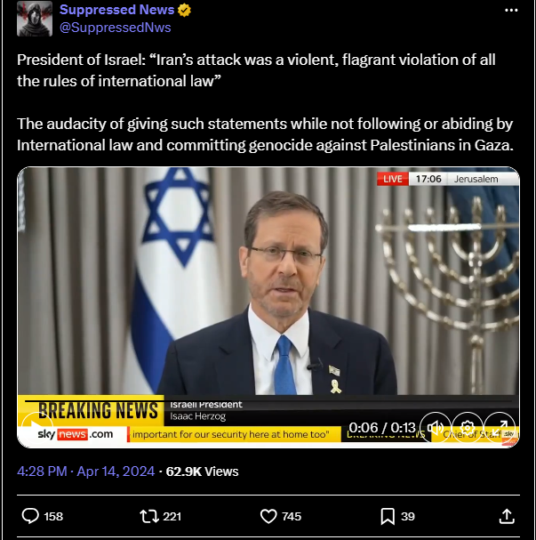Mute the video using the speaker icon

(x=436, y=427)
